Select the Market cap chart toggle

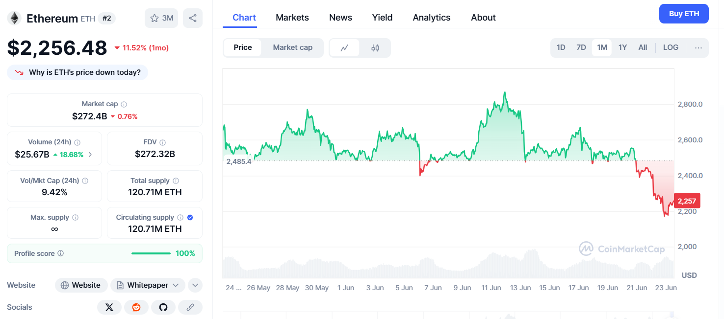click(x=293, y=47)
